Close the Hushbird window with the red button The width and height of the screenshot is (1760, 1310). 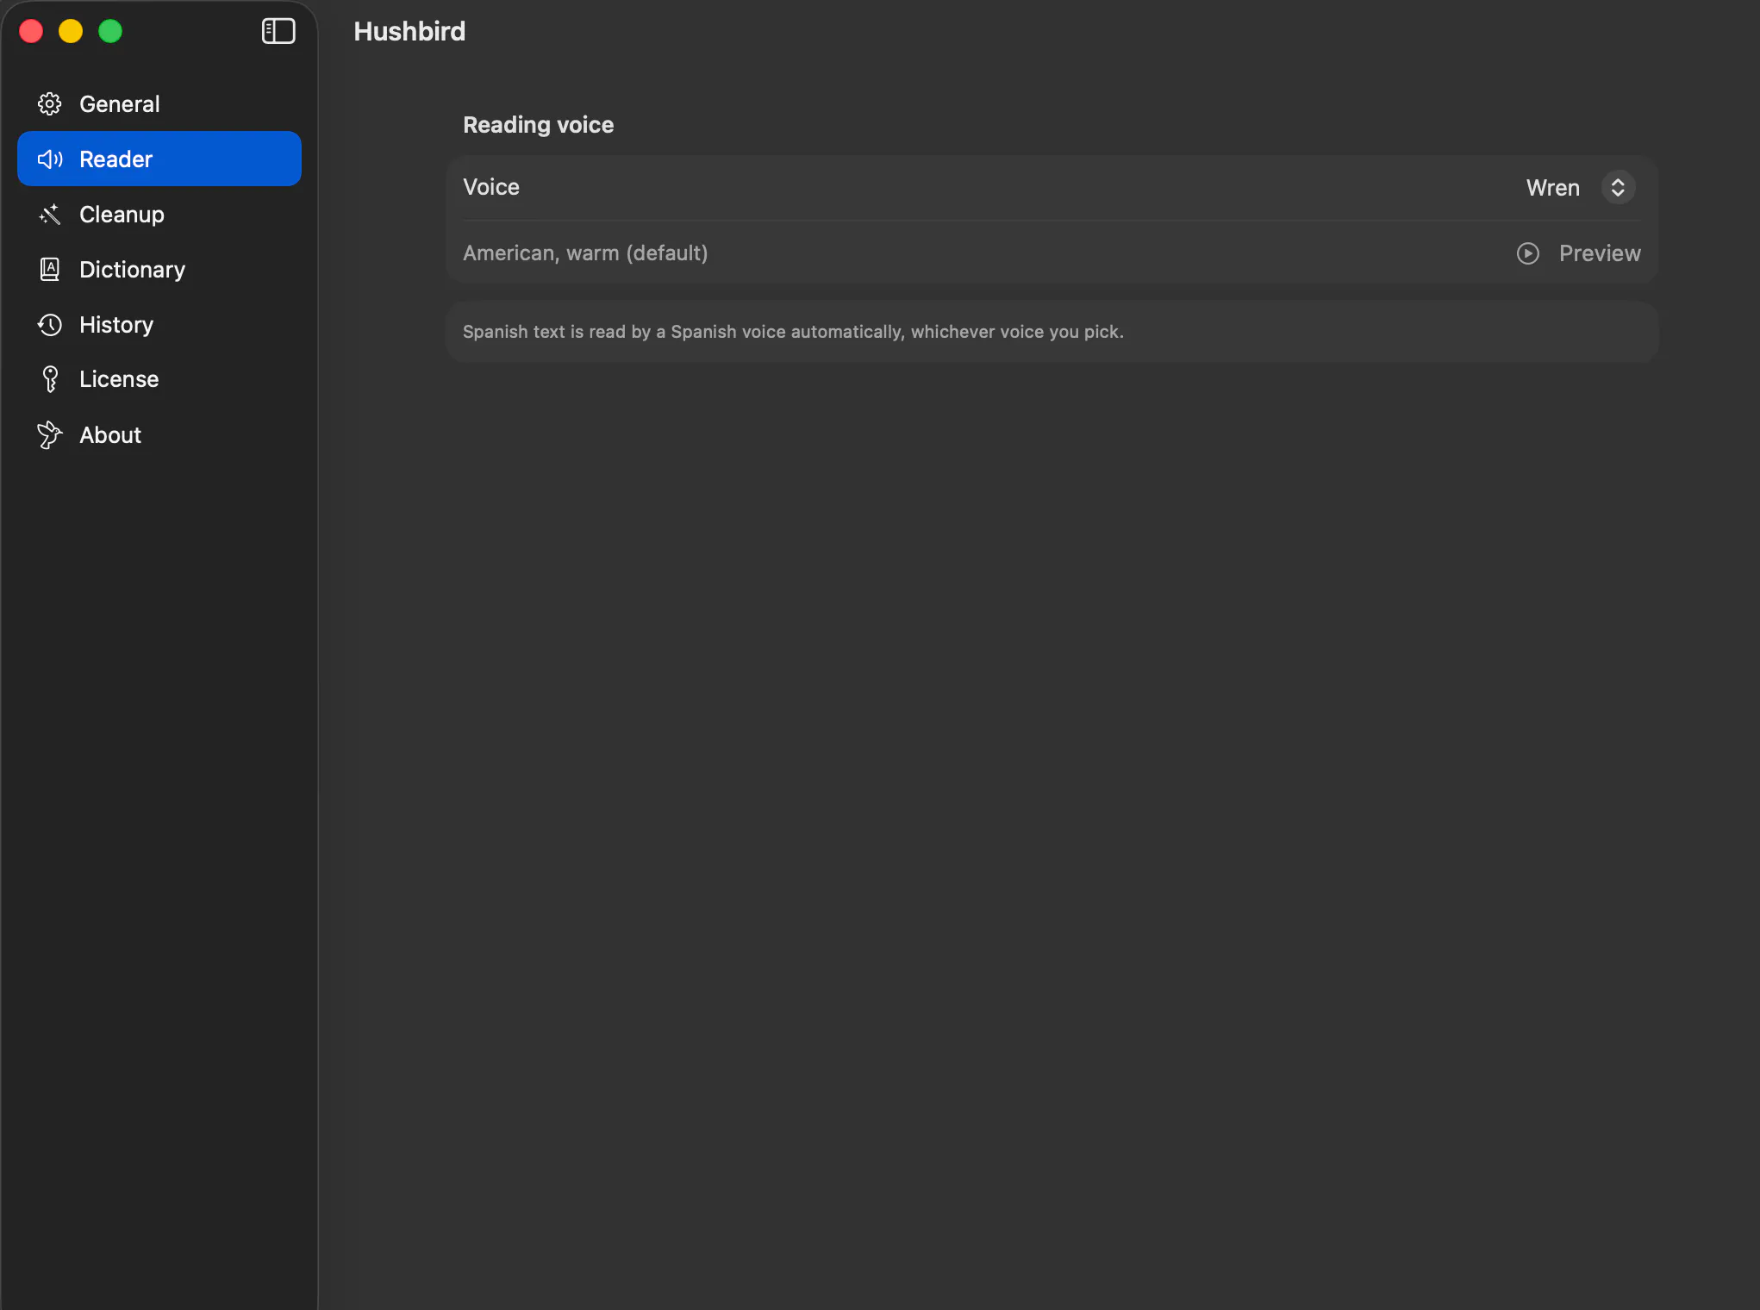31,32
